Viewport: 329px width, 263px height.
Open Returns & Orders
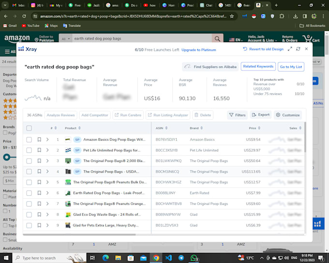pos(290,39)
